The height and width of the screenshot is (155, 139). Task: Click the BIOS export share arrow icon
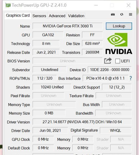point(108,61)
